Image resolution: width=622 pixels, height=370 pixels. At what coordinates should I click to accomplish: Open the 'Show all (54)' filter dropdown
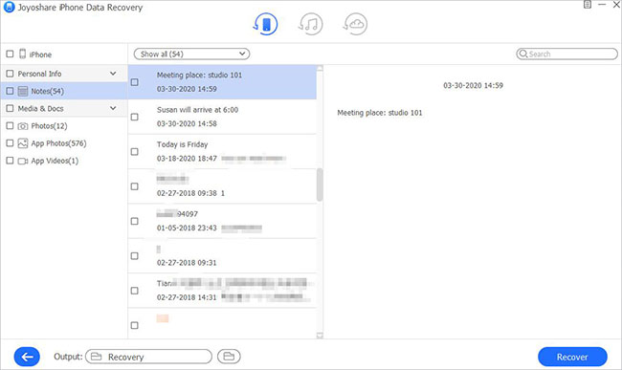click(x=191, y=54)
